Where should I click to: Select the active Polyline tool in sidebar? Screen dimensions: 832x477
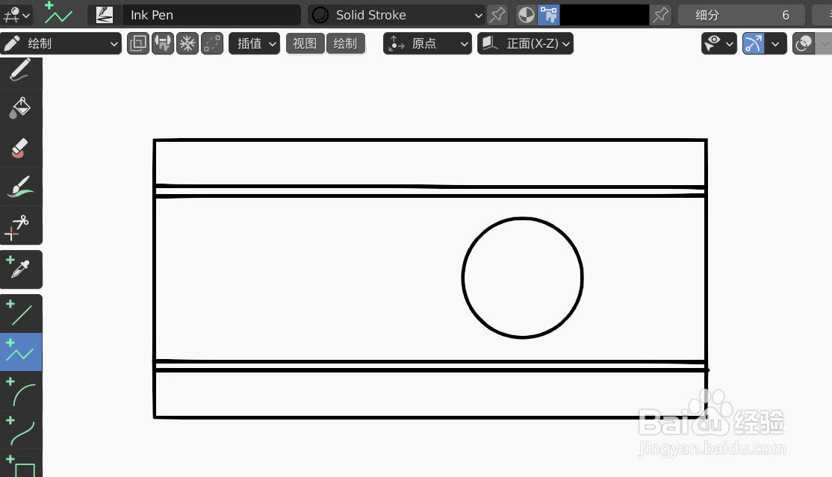[21, 352]
